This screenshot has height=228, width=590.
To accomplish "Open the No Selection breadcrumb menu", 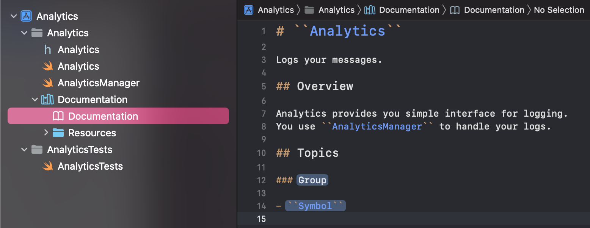I will (x=559, y=10).
